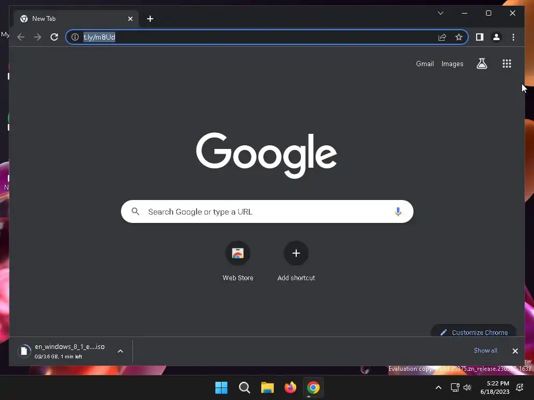This screenshot has height=400, width=534.
Task: Open volume tray icon
Action: pyautogui.click(x=467, y=387)
